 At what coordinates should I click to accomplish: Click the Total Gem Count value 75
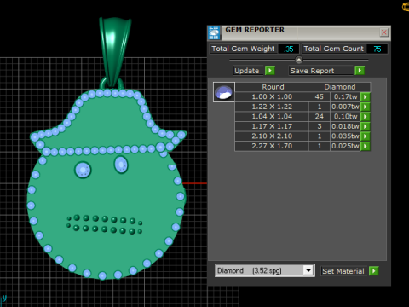click(x=377, y=49)
